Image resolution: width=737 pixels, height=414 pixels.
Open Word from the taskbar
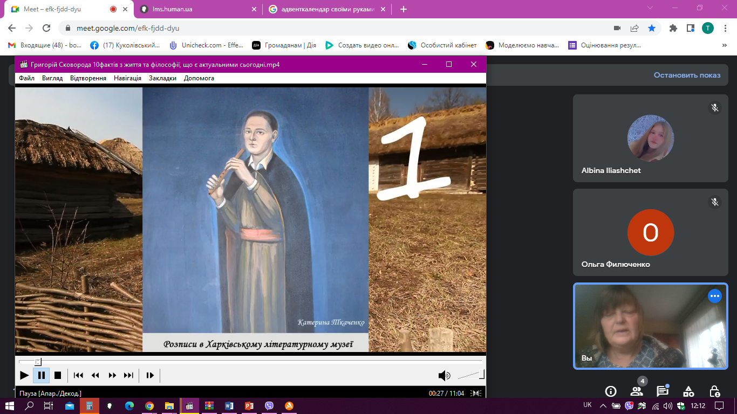[x=229, y=406]
